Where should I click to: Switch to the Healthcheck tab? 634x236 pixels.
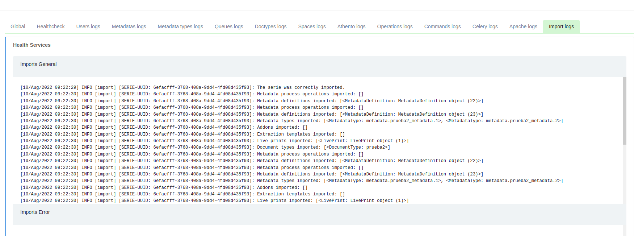pyautogui.click(x=51, y=26)
